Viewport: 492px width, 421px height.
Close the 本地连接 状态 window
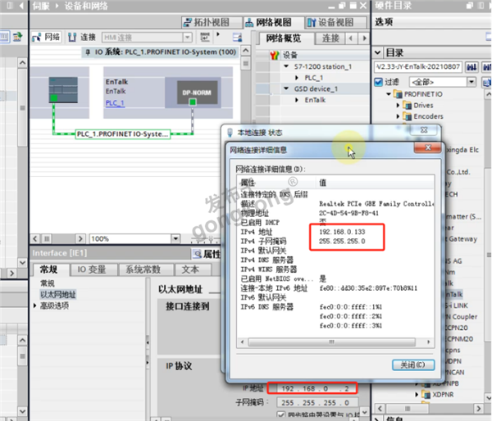point(424,129)
